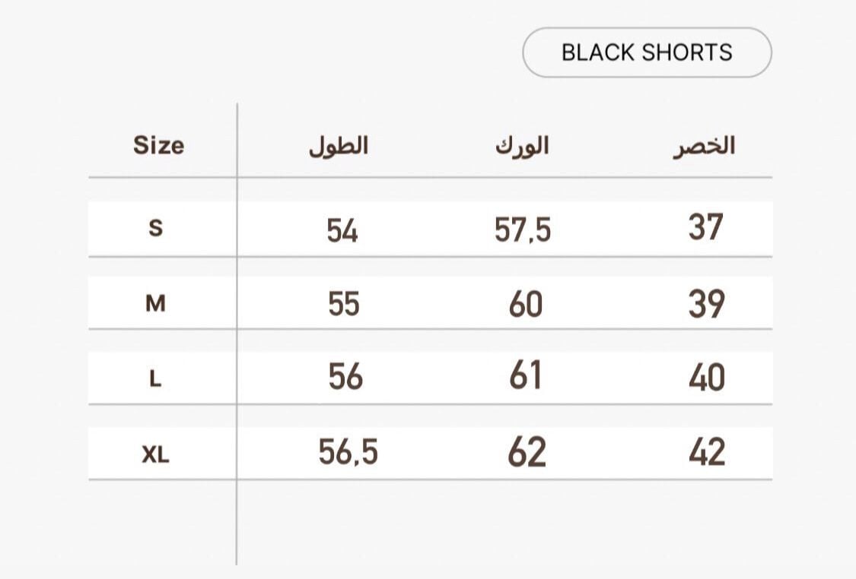Select the L size row label

155,378
